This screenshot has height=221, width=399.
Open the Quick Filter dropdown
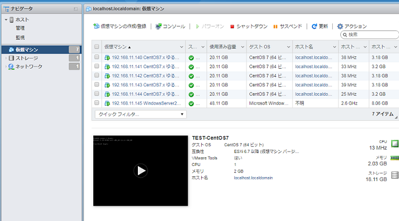pos(141,114)
